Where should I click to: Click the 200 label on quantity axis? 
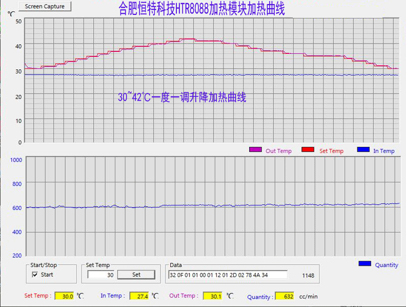click(17, 256)
